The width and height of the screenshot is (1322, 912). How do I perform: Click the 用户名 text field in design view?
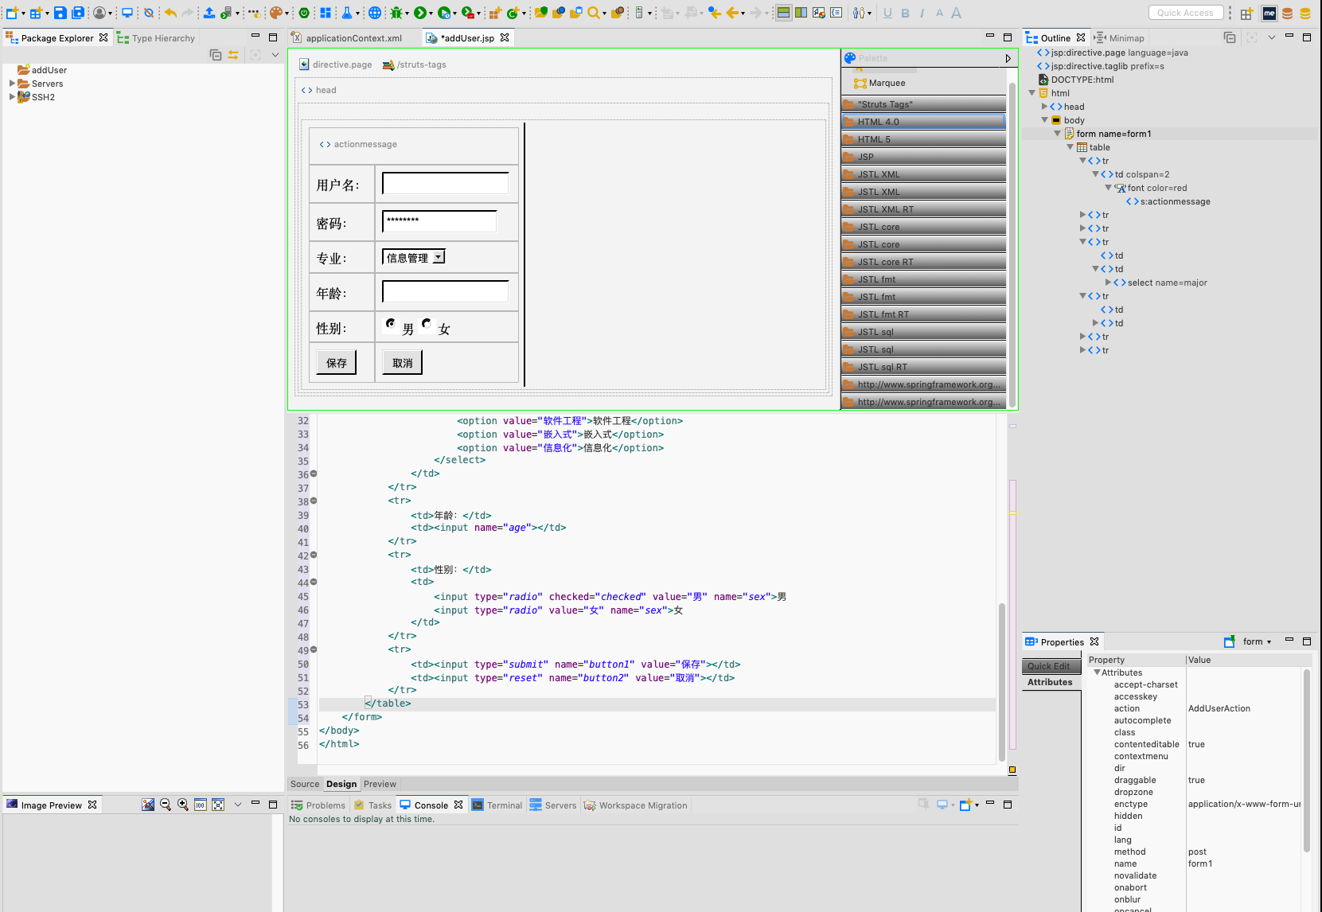(446, 183)
